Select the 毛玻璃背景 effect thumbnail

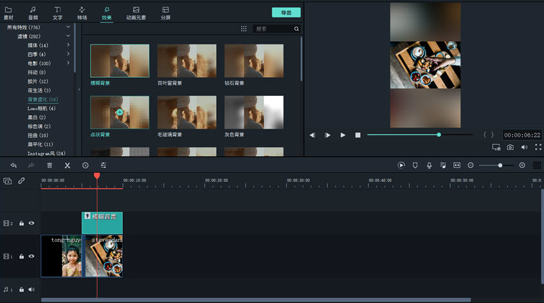tap(187, 113)
